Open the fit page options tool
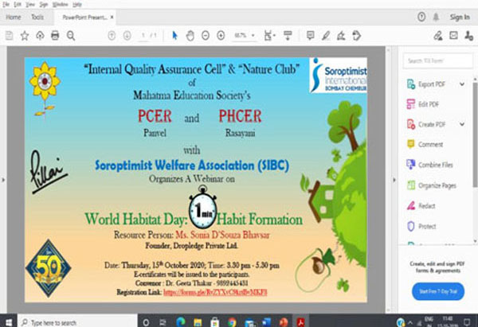This screenshot has width=478, height=327. (x=269, y=36)
